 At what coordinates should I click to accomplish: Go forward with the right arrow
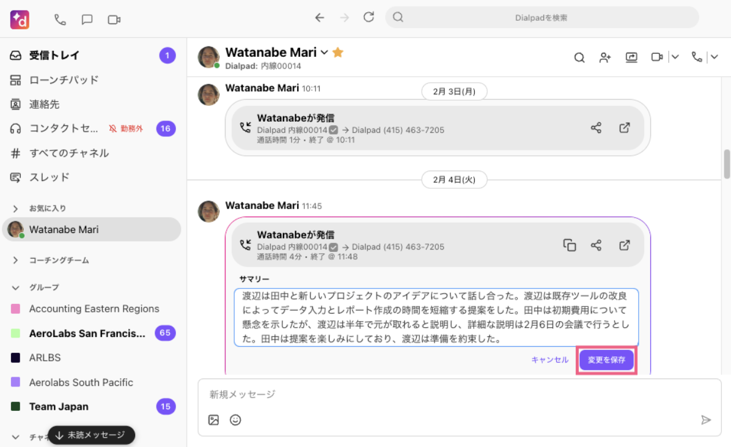(x=345, y=18)
